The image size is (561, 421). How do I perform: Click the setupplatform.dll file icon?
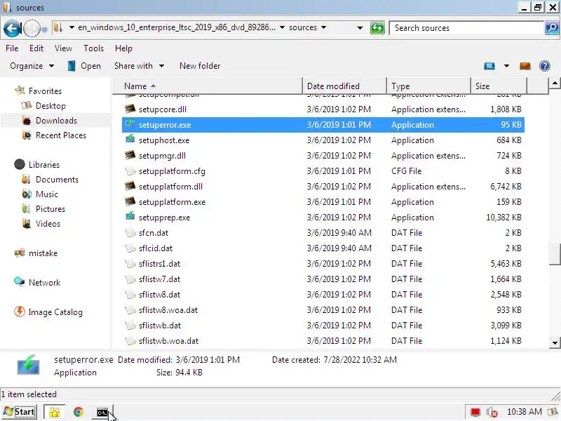pos(130,186)
